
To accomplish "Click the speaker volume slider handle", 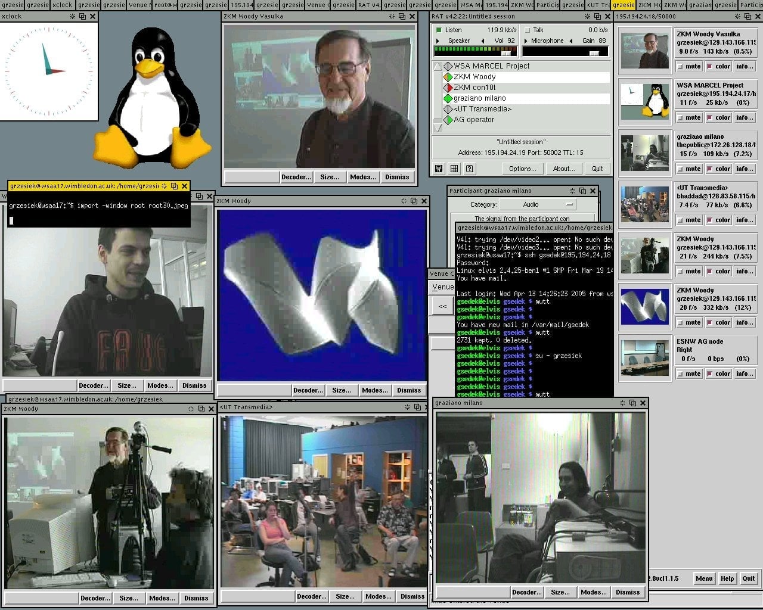I will tap(507, 53).
